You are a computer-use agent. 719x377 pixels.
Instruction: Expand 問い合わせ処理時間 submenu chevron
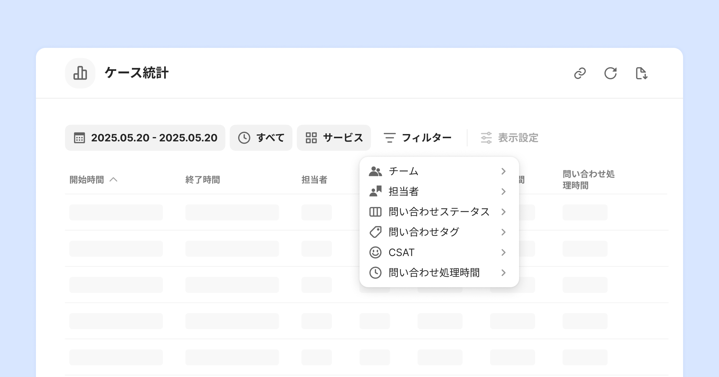(x=503, y=273)
